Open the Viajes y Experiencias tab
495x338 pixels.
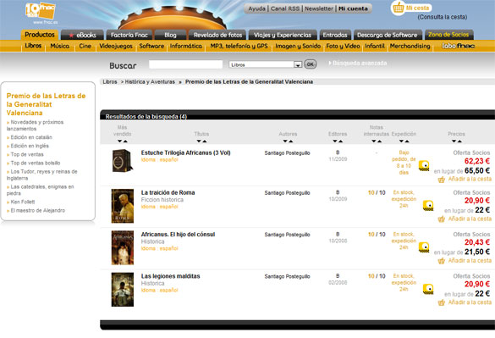[283, 35]
